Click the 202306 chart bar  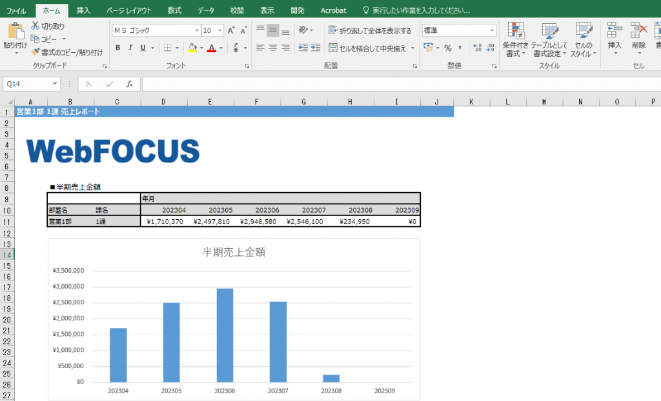225,335
